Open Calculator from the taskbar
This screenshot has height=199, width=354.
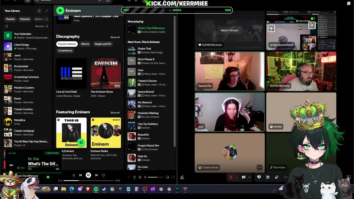coord(136,189)
